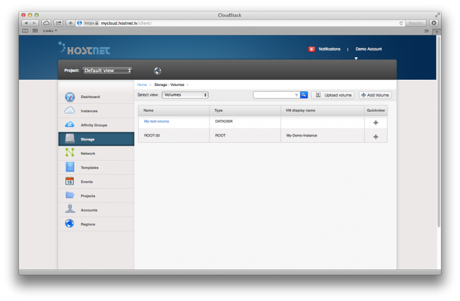Open Quickview plus for ROOT-33

click(376, 136)
